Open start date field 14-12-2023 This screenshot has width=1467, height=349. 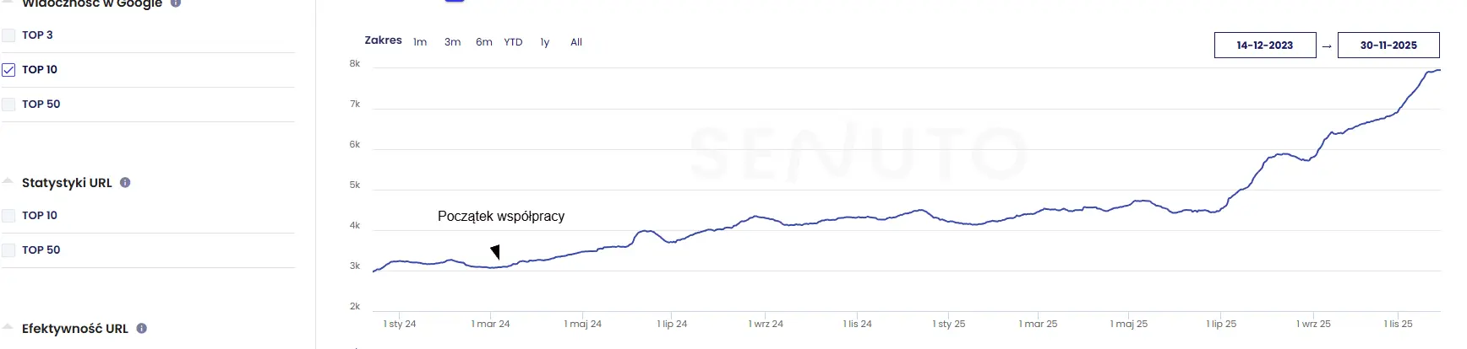click(1264, 46)
